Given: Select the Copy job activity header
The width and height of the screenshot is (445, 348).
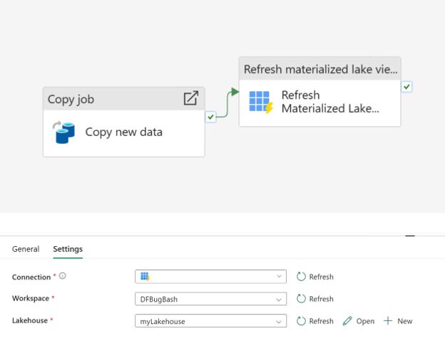Looking at the screenshot, I should click(x=124, y=98).
